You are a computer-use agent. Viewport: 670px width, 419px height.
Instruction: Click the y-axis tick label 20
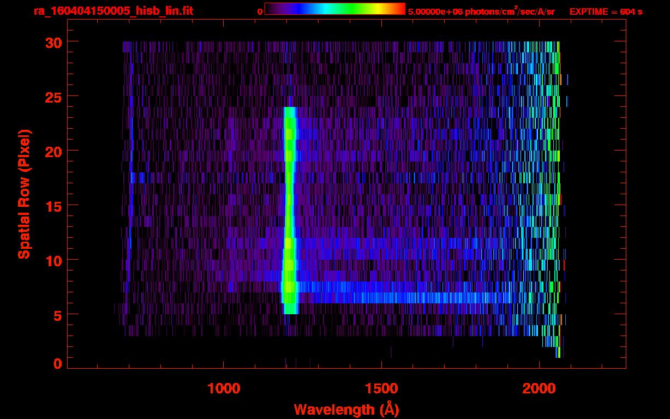pos(52,151)
